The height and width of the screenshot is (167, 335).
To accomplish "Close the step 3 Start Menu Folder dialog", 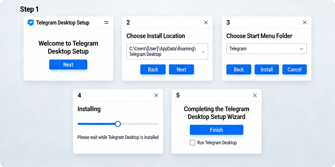I will pos(305,23).
